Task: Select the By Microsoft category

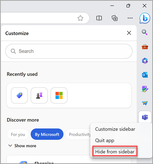Action: point(47,134)
